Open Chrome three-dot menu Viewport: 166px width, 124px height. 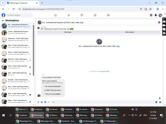pos(163,9)
